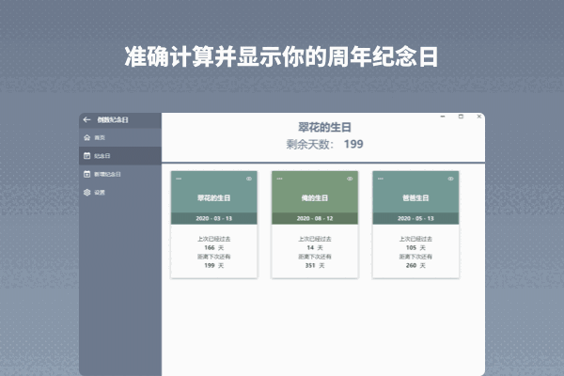This screenshot has width=564, height=376.
Task: Toggle eye icon on 俺的生日 card
Action: (350, 179)
